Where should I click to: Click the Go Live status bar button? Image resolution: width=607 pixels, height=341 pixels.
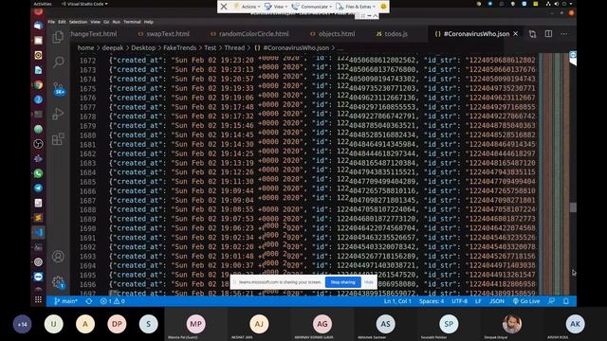click(x=526, y=301)
